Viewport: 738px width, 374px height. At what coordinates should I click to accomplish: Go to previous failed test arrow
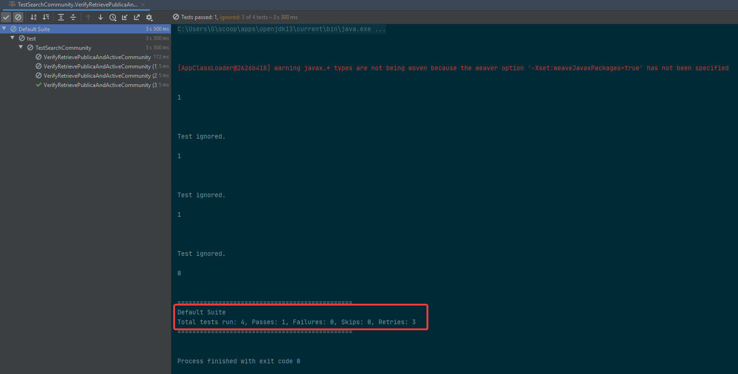88,17
